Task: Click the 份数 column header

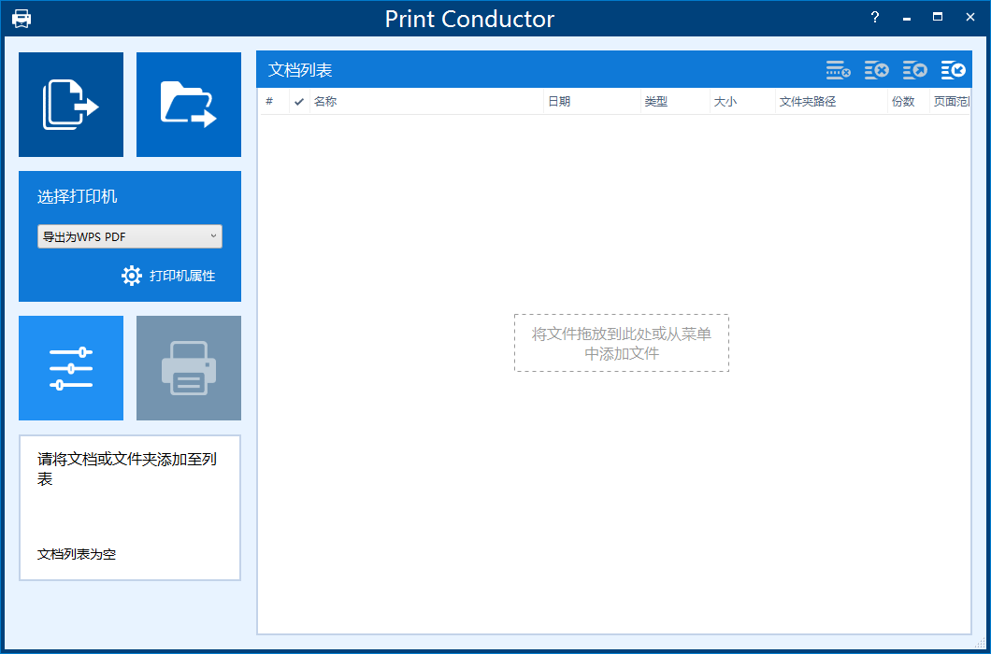Action: click(x=909, y=102)
